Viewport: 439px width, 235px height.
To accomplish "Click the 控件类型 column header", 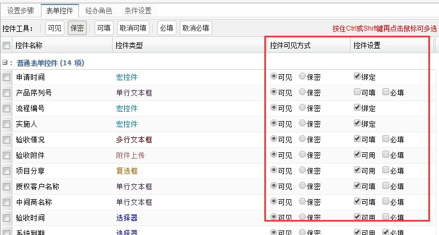I will pyautogui.click(x=129, y=46).
